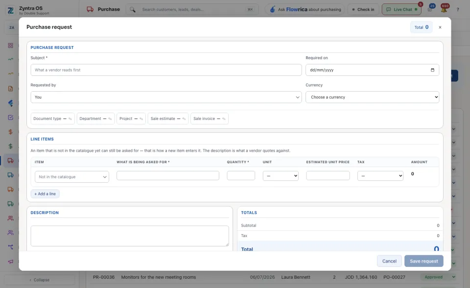This screenshot has height=288, width=470.
Task: Open the Unit dropdown in line item
Action: pyautogui.click(x=281, y=176)
